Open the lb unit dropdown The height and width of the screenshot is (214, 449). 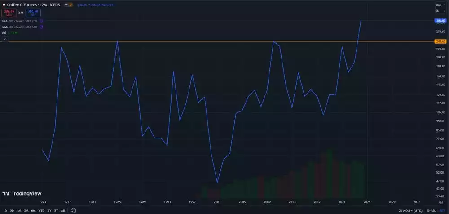(440, 11)
